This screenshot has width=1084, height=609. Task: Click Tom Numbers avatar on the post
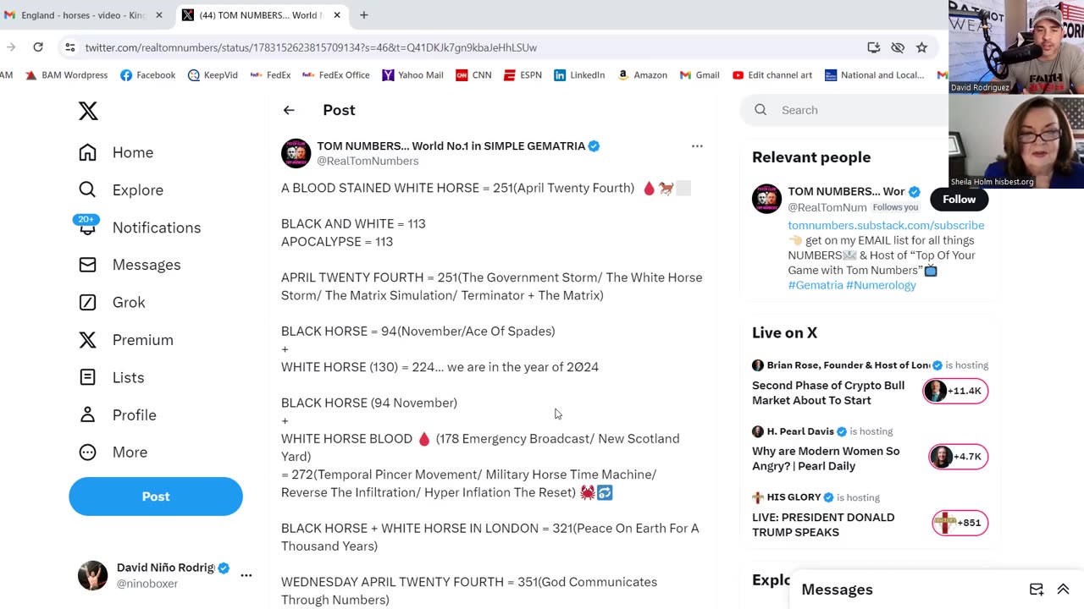coord(296,153)
